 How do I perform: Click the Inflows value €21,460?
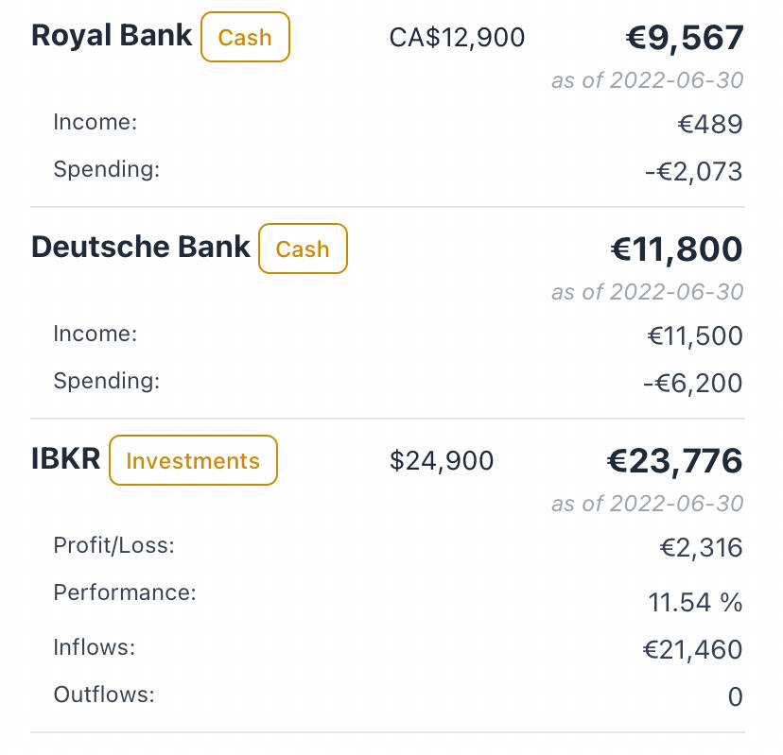pos(694,650)
